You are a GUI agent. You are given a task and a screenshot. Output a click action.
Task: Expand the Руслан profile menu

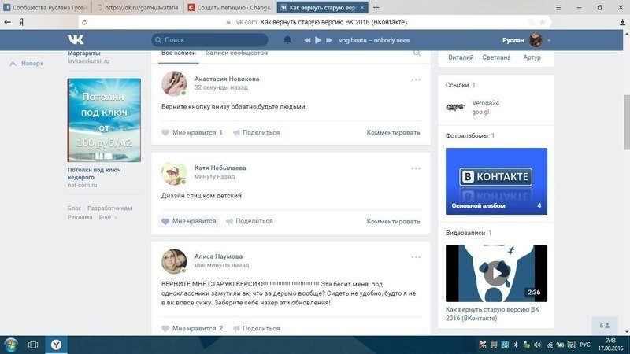coord(548,40)
